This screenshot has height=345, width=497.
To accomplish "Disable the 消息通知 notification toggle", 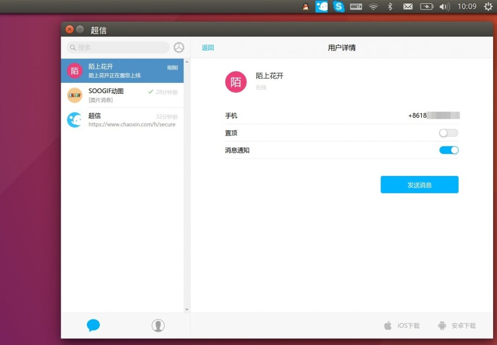I will coord(448,150).
